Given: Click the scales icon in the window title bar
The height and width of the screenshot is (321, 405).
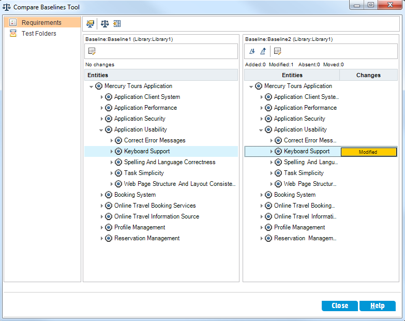Looking at the screenshot, I should coord(6,7).
